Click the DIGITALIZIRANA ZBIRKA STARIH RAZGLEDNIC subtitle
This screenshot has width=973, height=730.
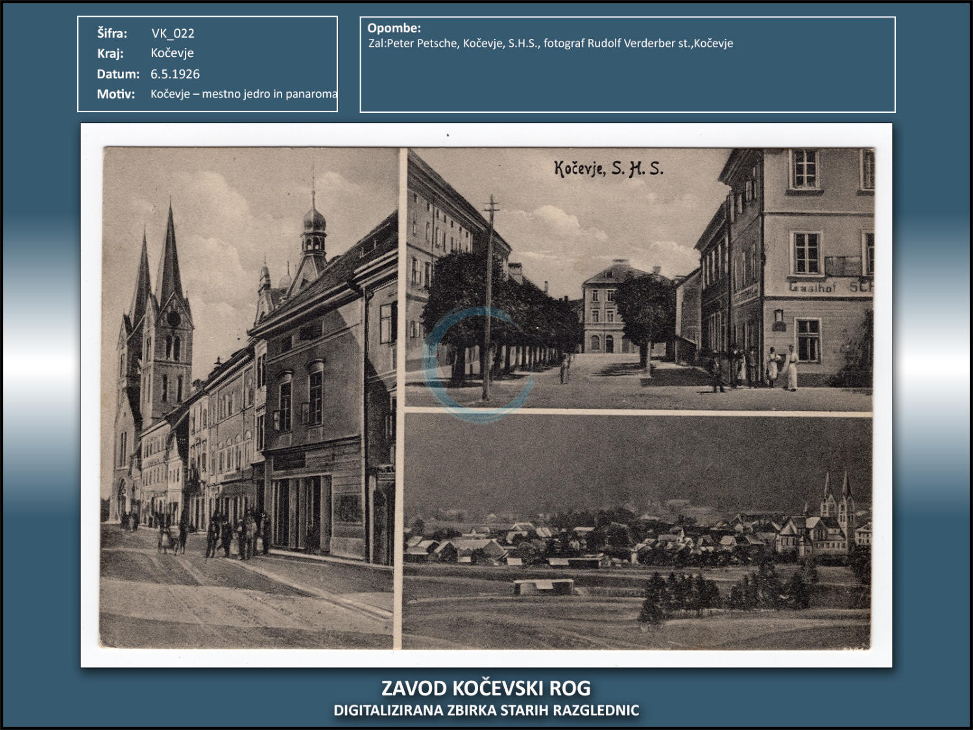pyautogui.click(x=486, y=711)
